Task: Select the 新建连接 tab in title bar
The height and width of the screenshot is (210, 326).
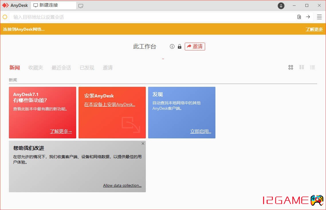Action: pyautogui.click(x=54, y=5)
